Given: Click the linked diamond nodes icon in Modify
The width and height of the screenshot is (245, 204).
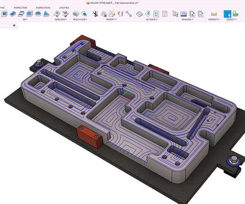Looking at the screenshot, I should point(129,14).
